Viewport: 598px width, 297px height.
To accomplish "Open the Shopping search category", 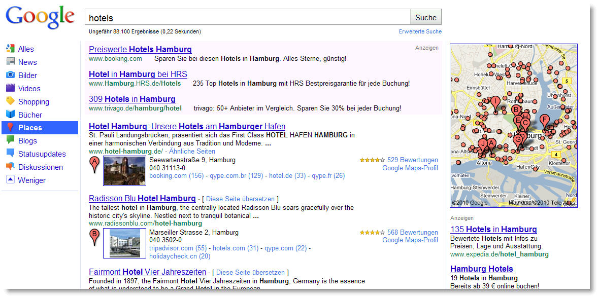I will (34, 102).
